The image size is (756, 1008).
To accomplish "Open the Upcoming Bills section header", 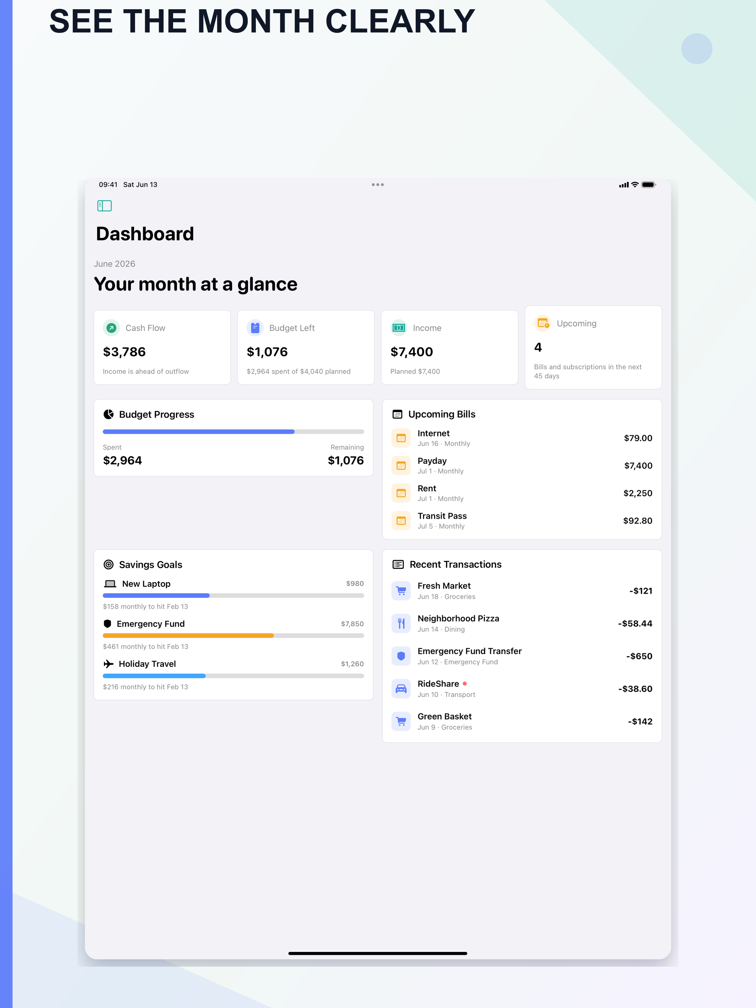I will coord(434,414).
